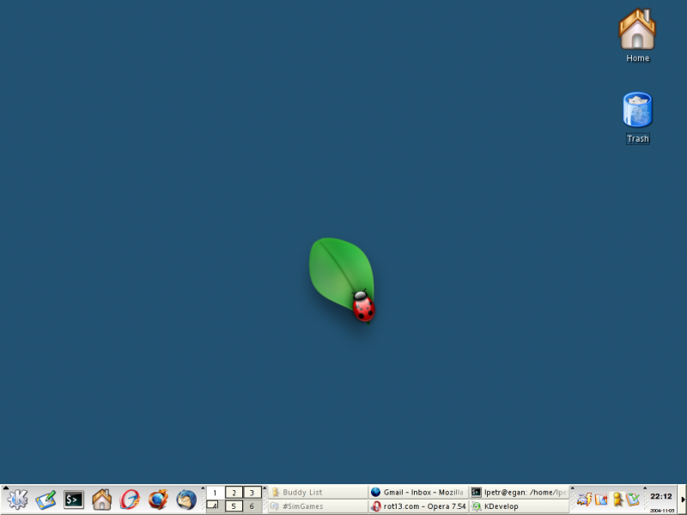Switch to the Buddy List window

(x=317, y=493)
